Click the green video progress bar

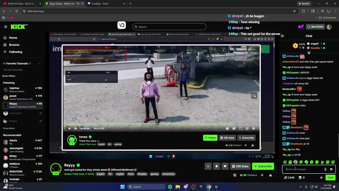pyautogui.click(x=147, y=124)
